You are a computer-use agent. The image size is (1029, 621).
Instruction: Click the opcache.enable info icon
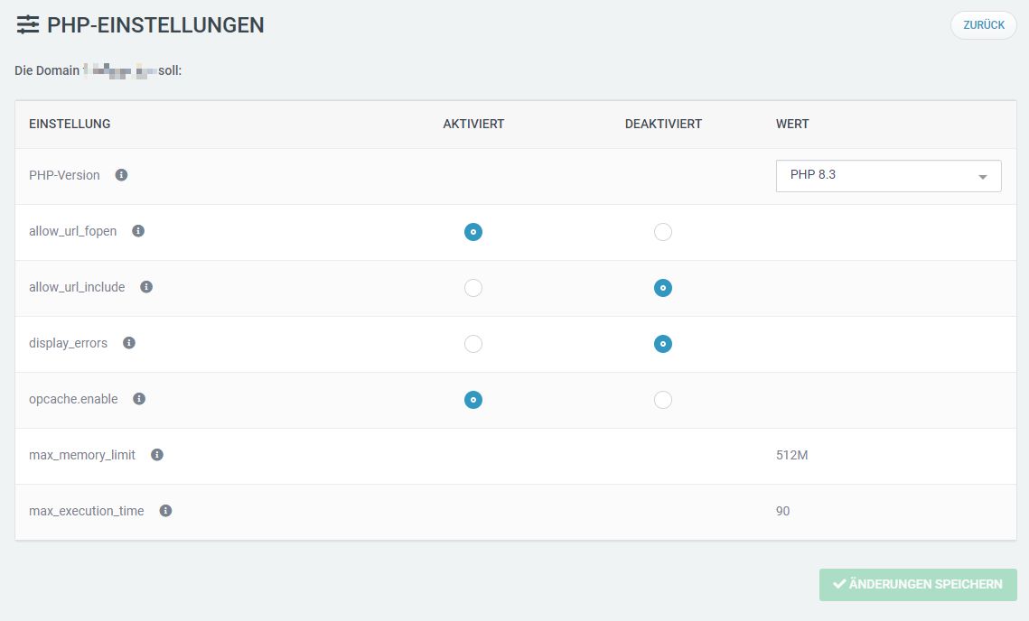pos(139,399)
